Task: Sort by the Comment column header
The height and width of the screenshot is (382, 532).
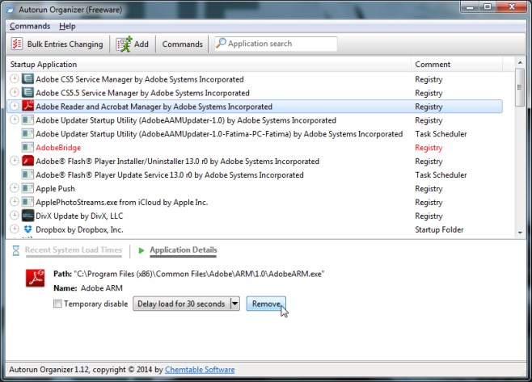Action: pyautogui.click(x=457, y=64)
